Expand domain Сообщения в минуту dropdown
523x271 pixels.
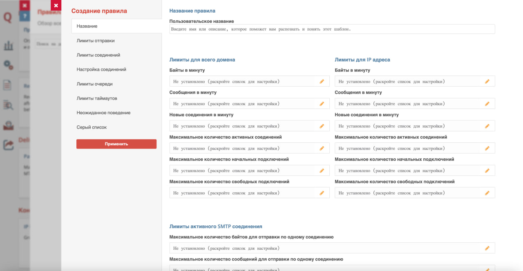point(244,104)
